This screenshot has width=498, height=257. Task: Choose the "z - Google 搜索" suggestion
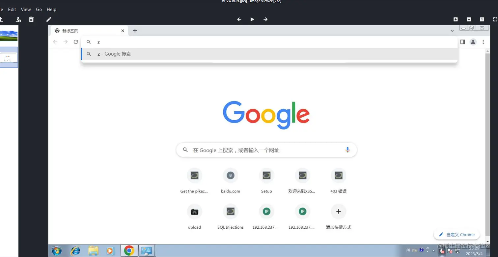(269, 54)
